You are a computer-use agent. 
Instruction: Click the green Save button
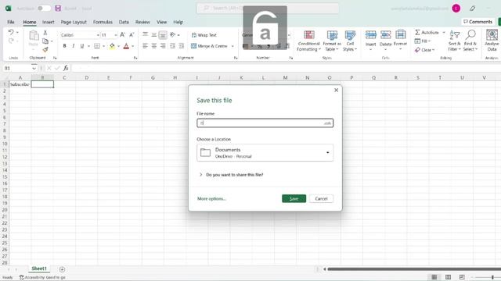[294, 198]
